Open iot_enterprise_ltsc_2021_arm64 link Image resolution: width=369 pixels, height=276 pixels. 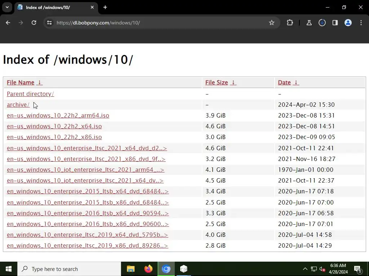tap(85, 170)
